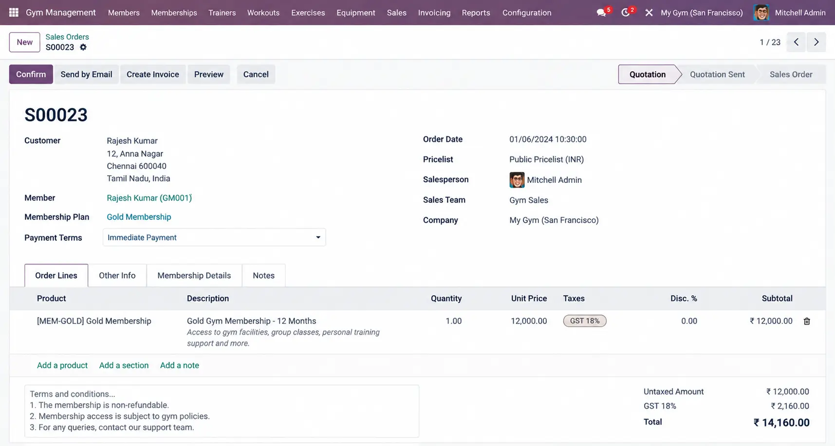
Task: Create a New sales order
Action: [24, 42]
